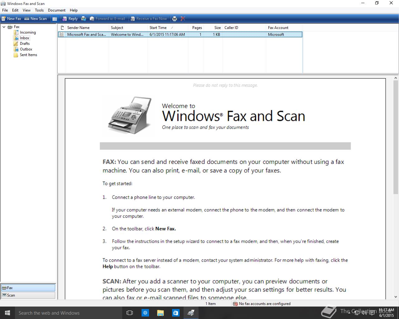Sort by Size column header
Screen dimensions: 399x319
tap(213, 28)
